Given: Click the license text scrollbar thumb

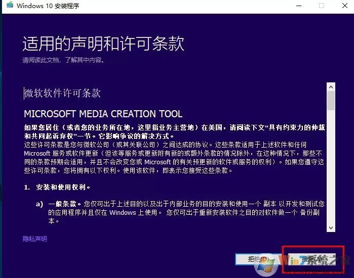Looking at the screenshot, I should (x=331, y=101).
